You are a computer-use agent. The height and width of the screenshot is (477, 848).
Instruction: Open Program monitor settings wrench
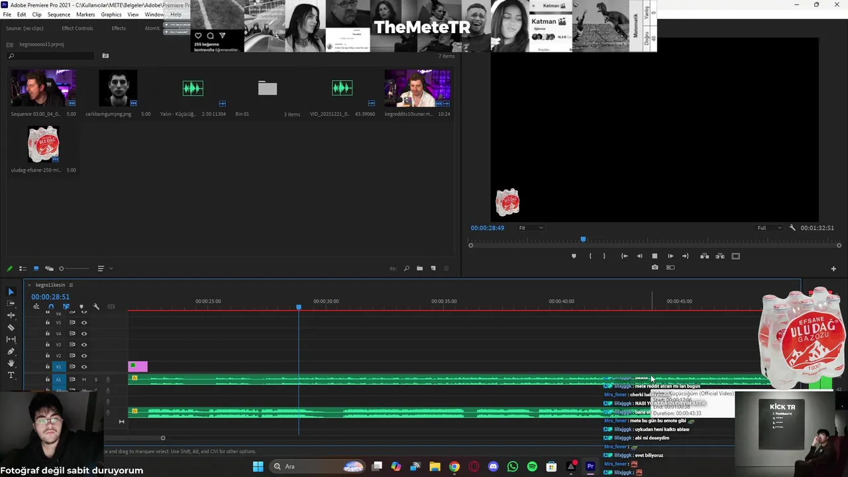coord(792,228)
